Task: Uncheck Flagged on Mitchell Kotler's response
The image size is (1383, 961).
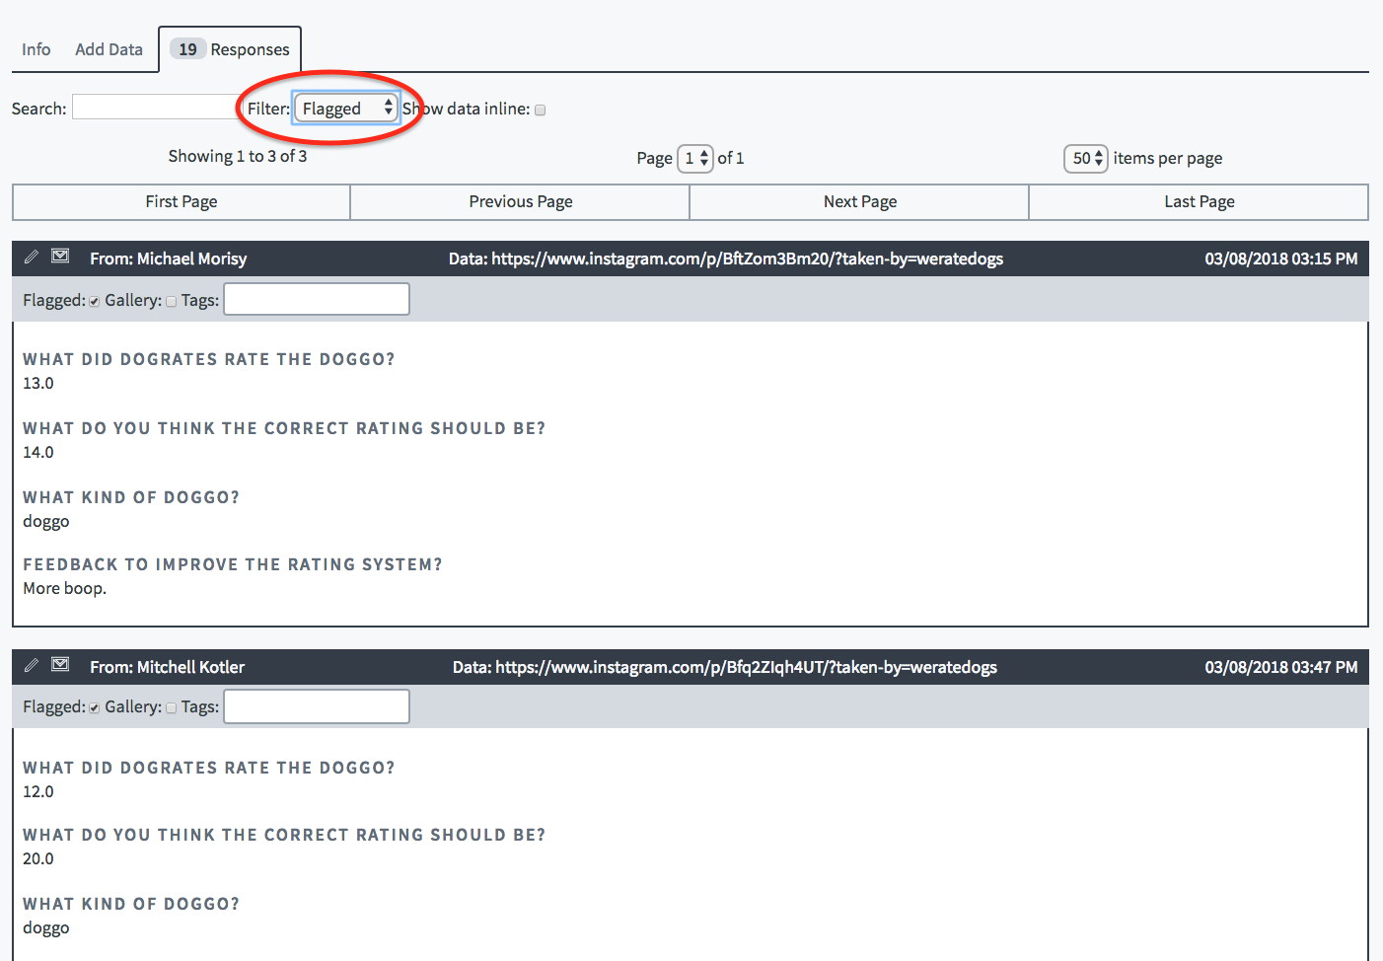Action: point(95,708)
